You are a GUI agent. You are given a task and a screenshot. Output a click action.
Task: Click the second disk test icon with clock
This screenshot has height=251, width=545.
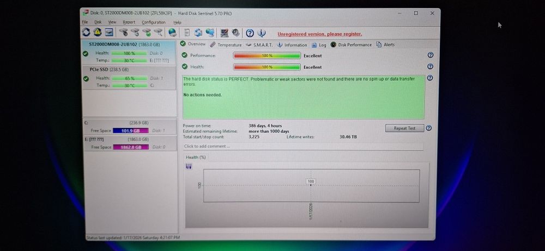click(x=135, y=33)
